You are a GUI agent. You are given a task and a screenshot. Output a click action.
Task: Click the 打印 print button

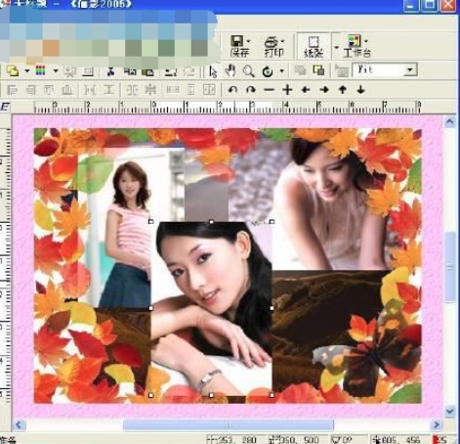click(274, 46)
